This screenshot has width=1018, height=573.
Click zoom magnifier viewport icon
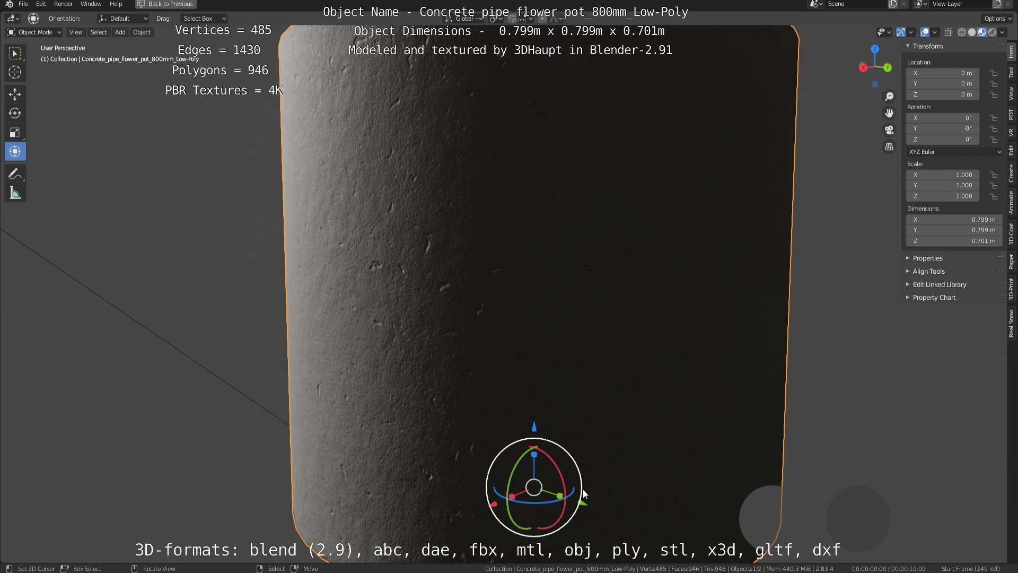click(x=889, y=97)
